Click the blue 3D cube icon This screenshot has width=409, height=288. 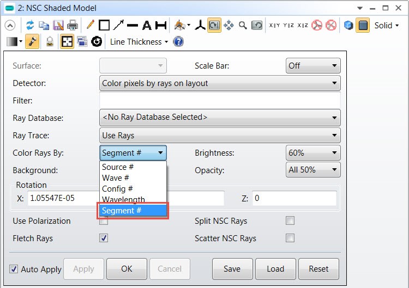coord(348,25)
